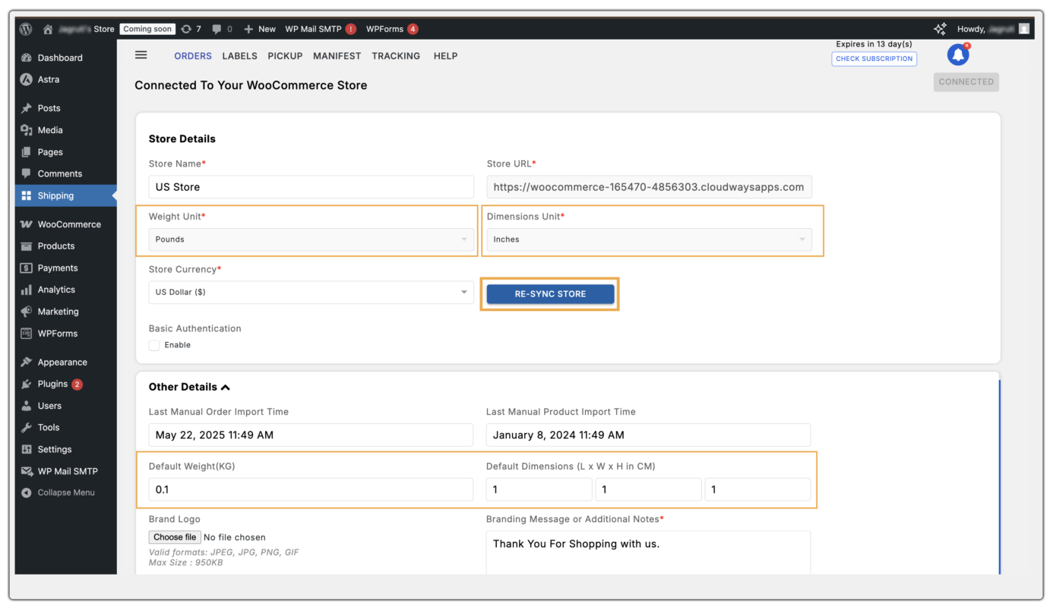Image resolution: width=1053 pixels, height=608 pixels.
Task: Click the user avatar next to Howdy
Action: coord(1024,29)
